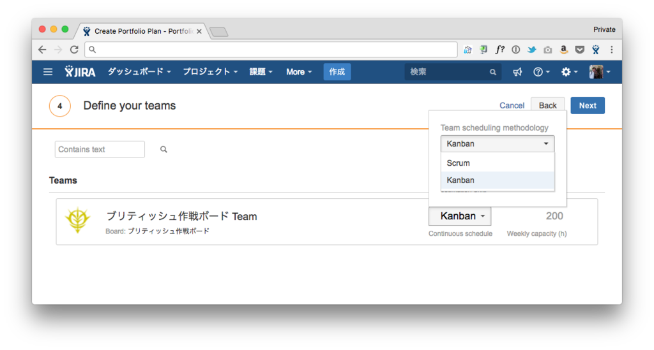Open the help question mark menu

click(542, 72)
